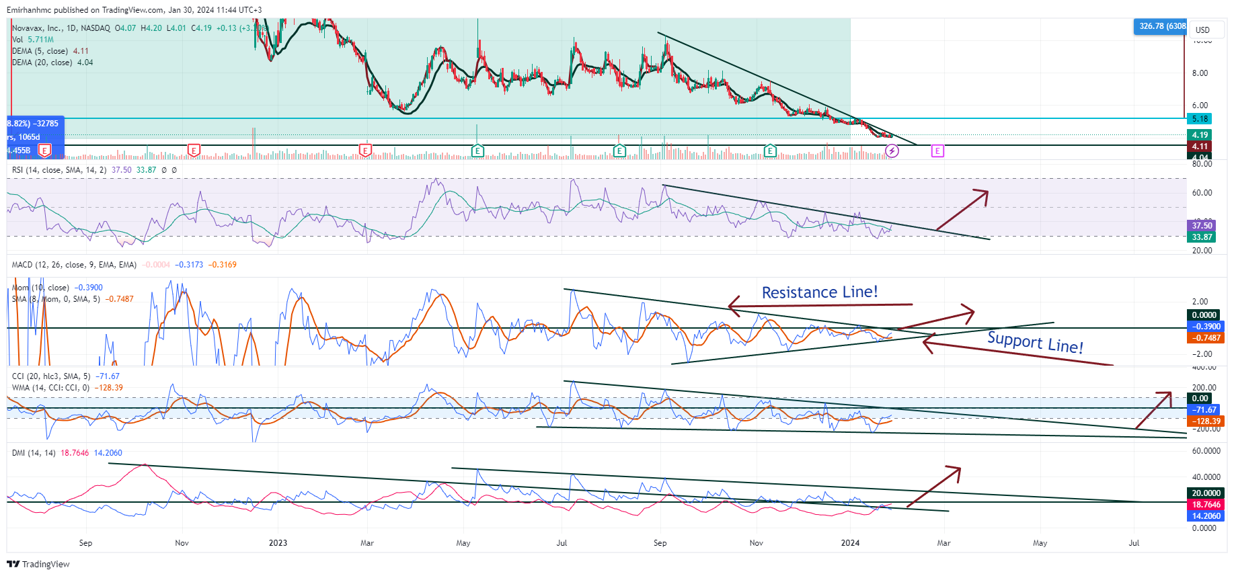Select the SMA (8, Mom, 0, SMA, 5) legend

(73, 299)
